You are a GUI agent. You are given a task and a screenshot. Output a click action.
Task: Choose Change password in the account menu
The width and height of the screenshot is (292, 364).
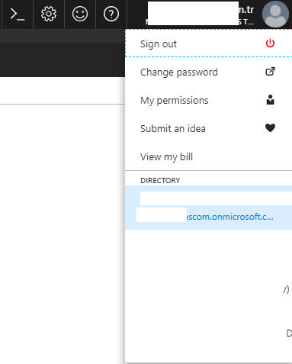[x=208, y=72]
